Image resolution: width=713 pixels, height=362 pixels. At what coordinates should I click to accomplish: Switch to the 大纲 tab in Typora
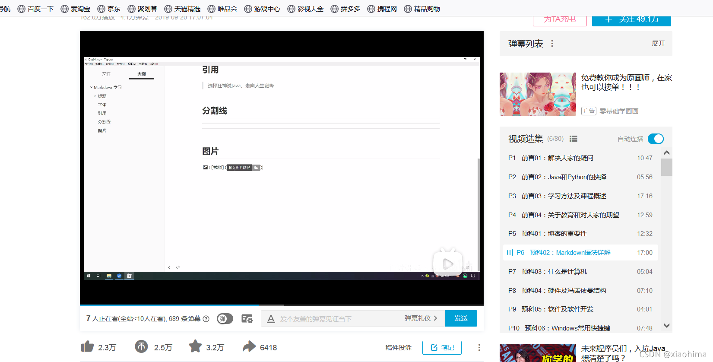tap(142, 74)
